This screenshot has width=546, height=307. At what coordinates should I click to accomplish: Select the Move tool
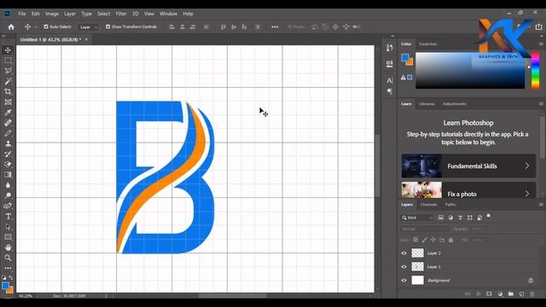coord(8,50)
